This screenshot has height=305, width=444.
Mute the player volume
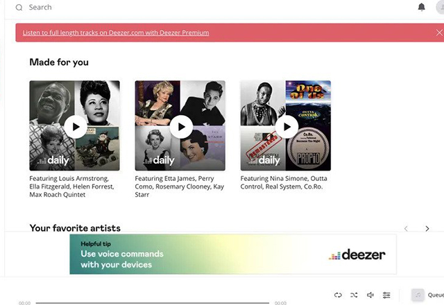tap(370, 295)
